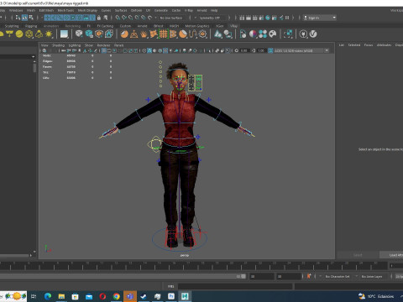This screenshot has width=403, height=302.
Task: Click the yellow sun light shelf icon
Action: (x=49, y=34)
